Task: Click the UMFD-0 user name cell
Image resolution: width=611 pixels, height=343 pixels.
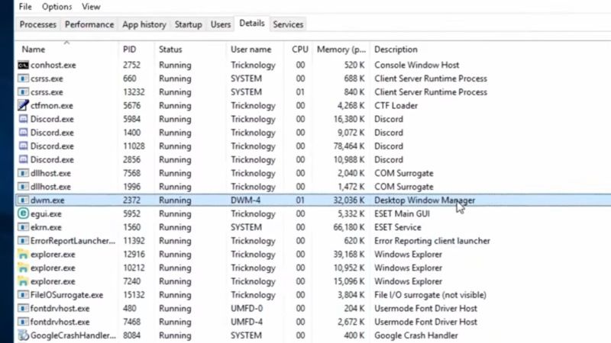Action: pos(247,309)
